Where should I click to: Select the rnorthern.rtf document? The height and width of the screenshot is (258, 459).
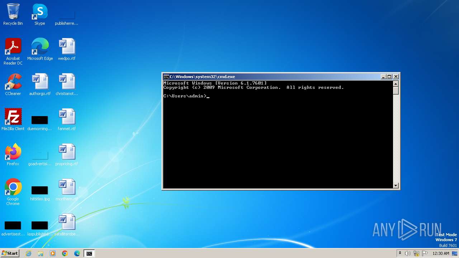[67, 190]
